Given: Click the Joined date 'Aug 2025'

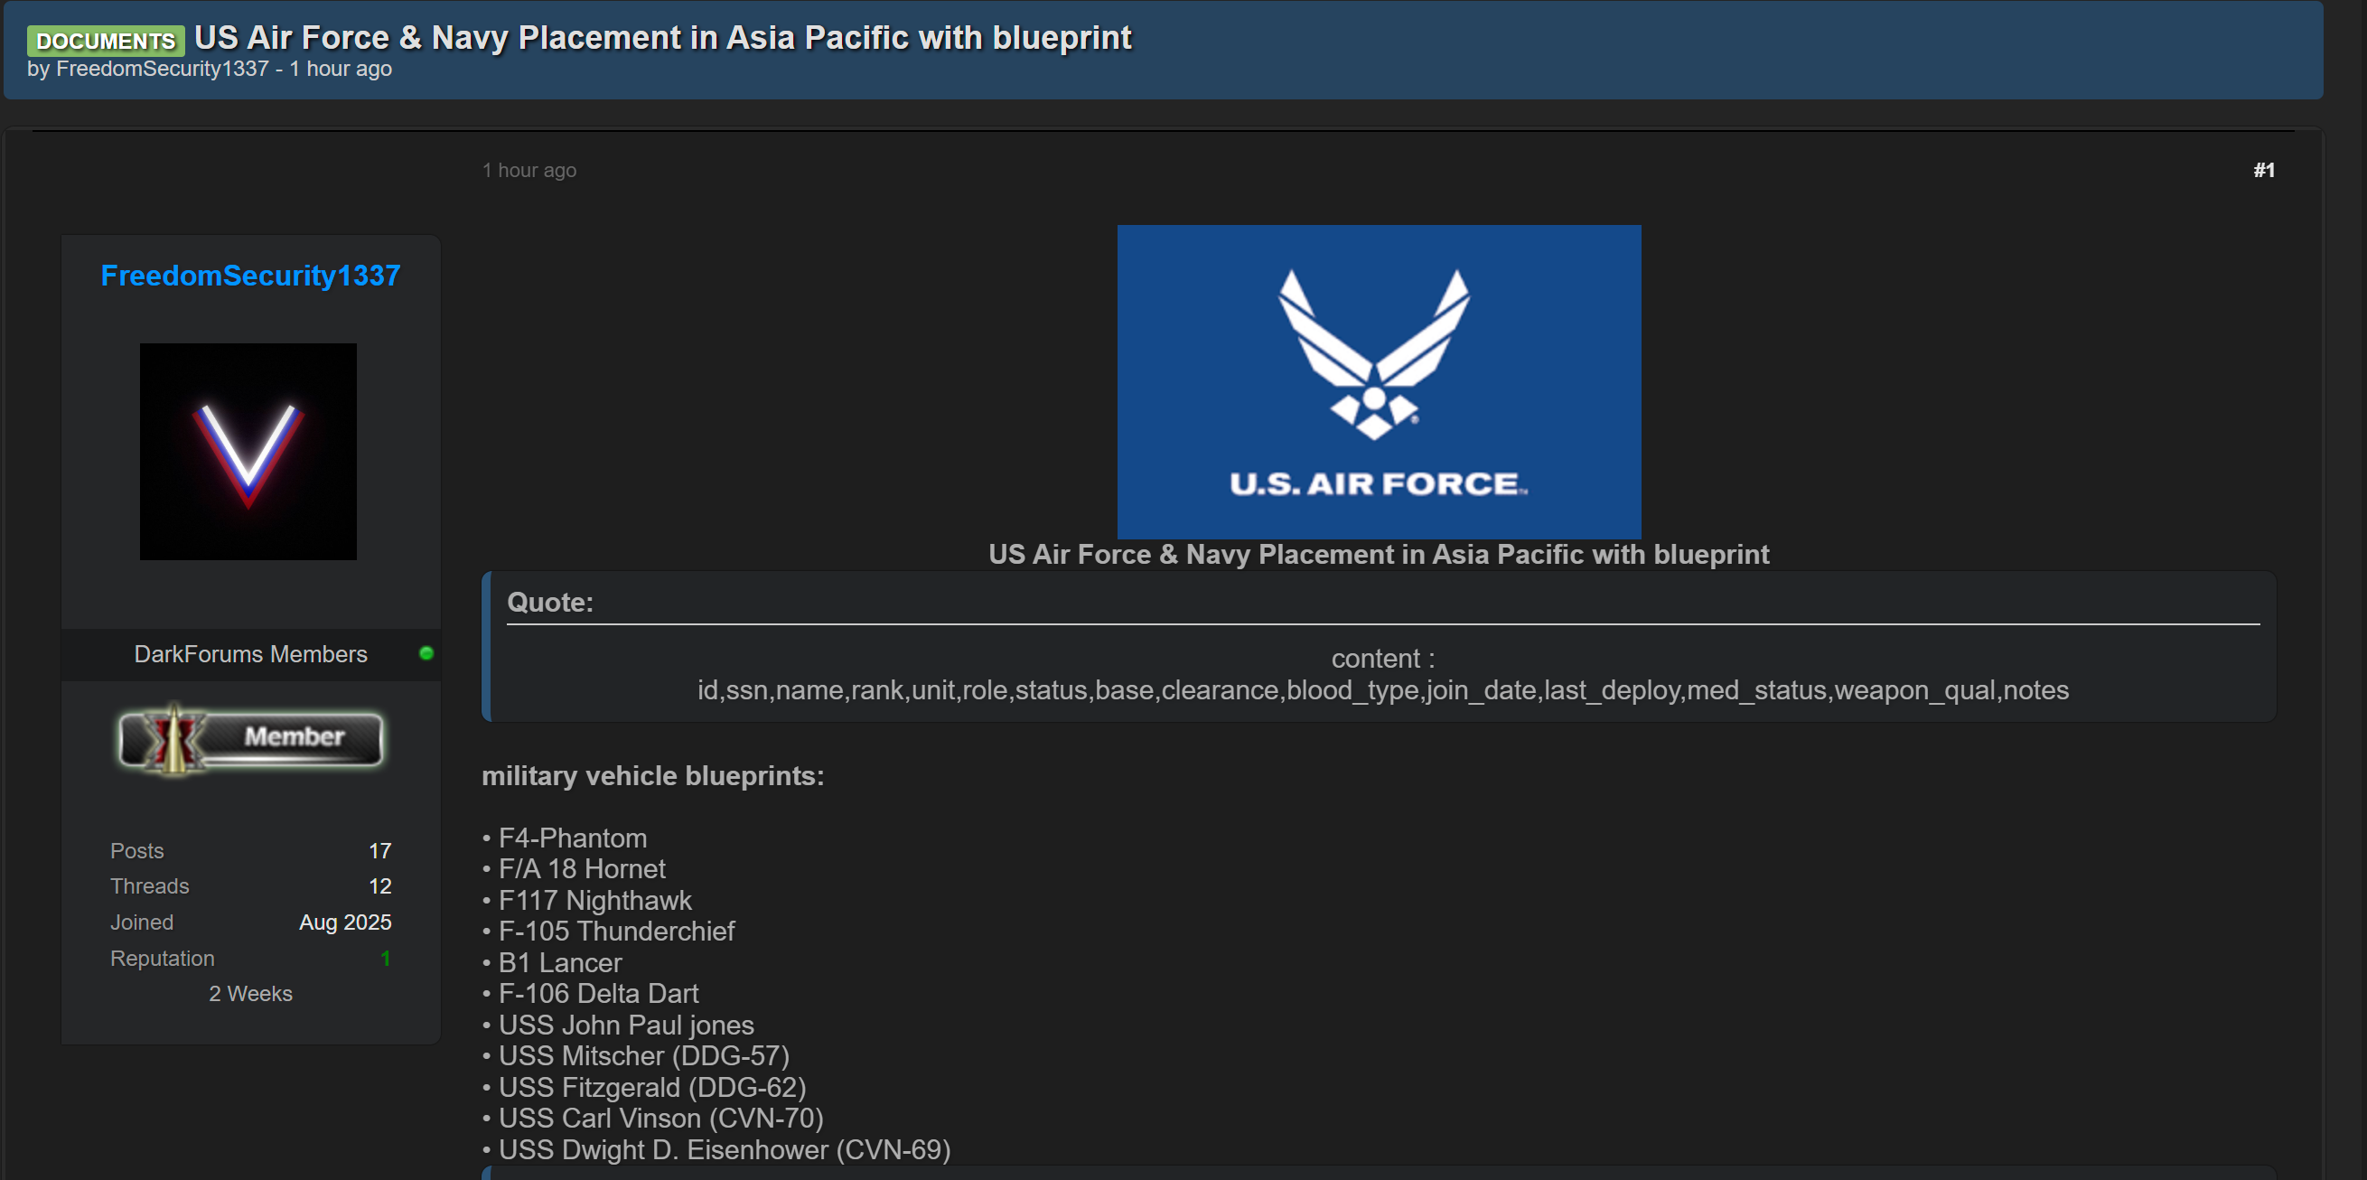Looking at the screenshot, I should 345,922.
